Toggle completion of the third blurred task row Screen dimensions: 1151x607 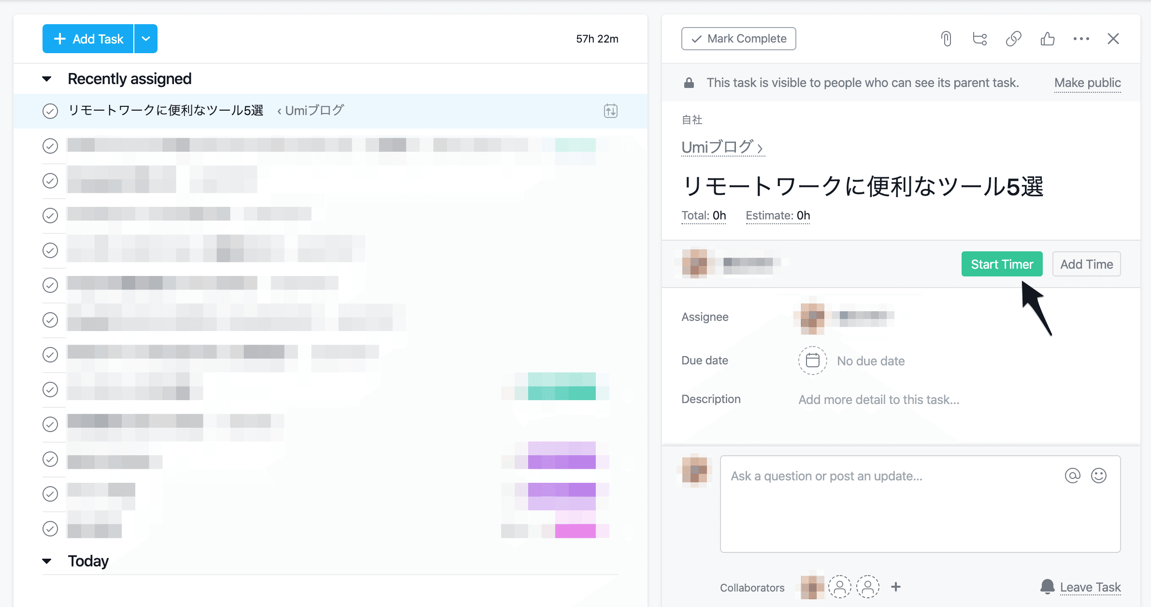(x=50, y=216)
